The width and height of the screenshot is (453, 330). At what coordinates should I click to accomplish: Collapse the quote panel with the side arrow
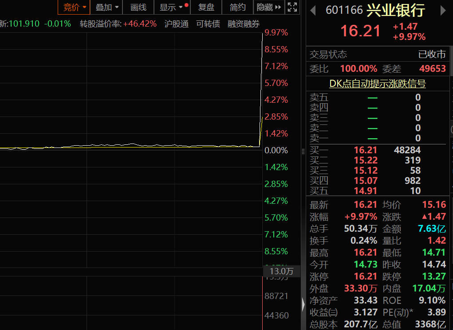coord(303,305)
